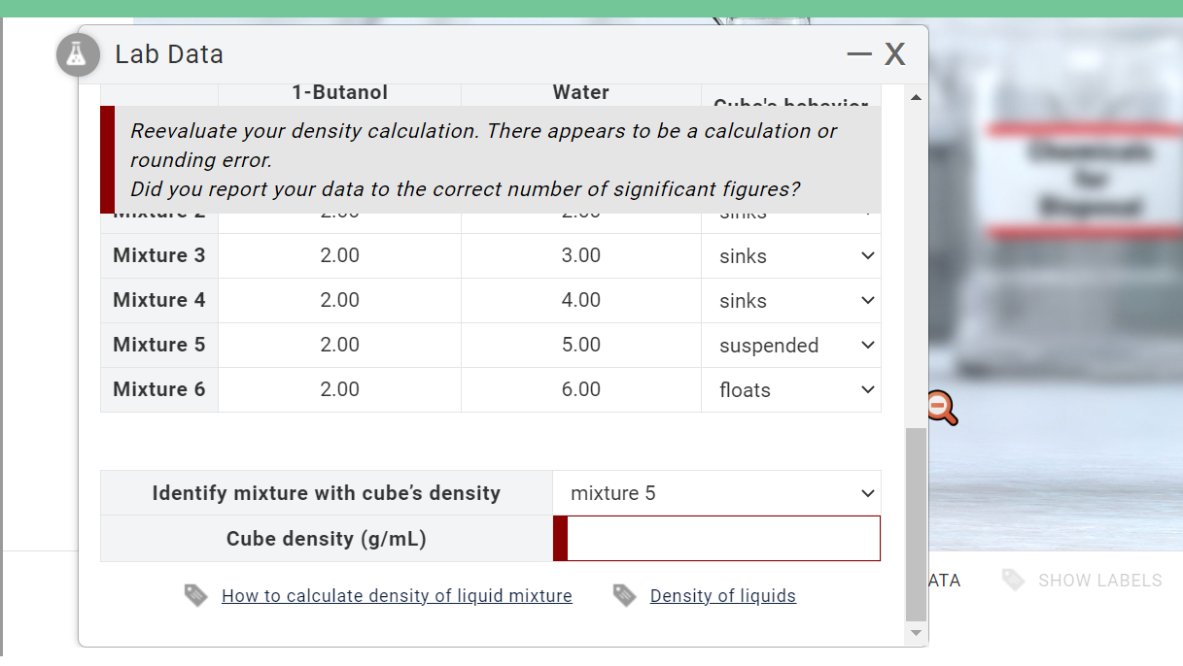The image size is (1183, 666).
Task: Open the How to calculate density link
Action: 397,595
